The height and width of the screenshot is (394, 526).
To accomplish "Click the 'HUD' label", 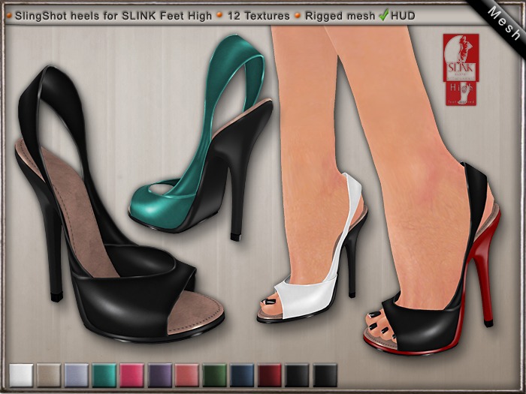I will point(403,16).
